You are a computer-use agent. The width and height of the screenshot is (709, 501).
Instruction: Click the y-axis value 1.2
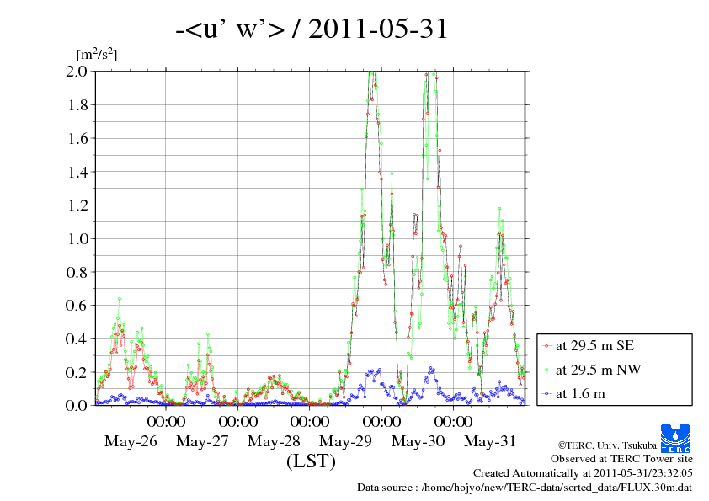[x=77, y=205]
